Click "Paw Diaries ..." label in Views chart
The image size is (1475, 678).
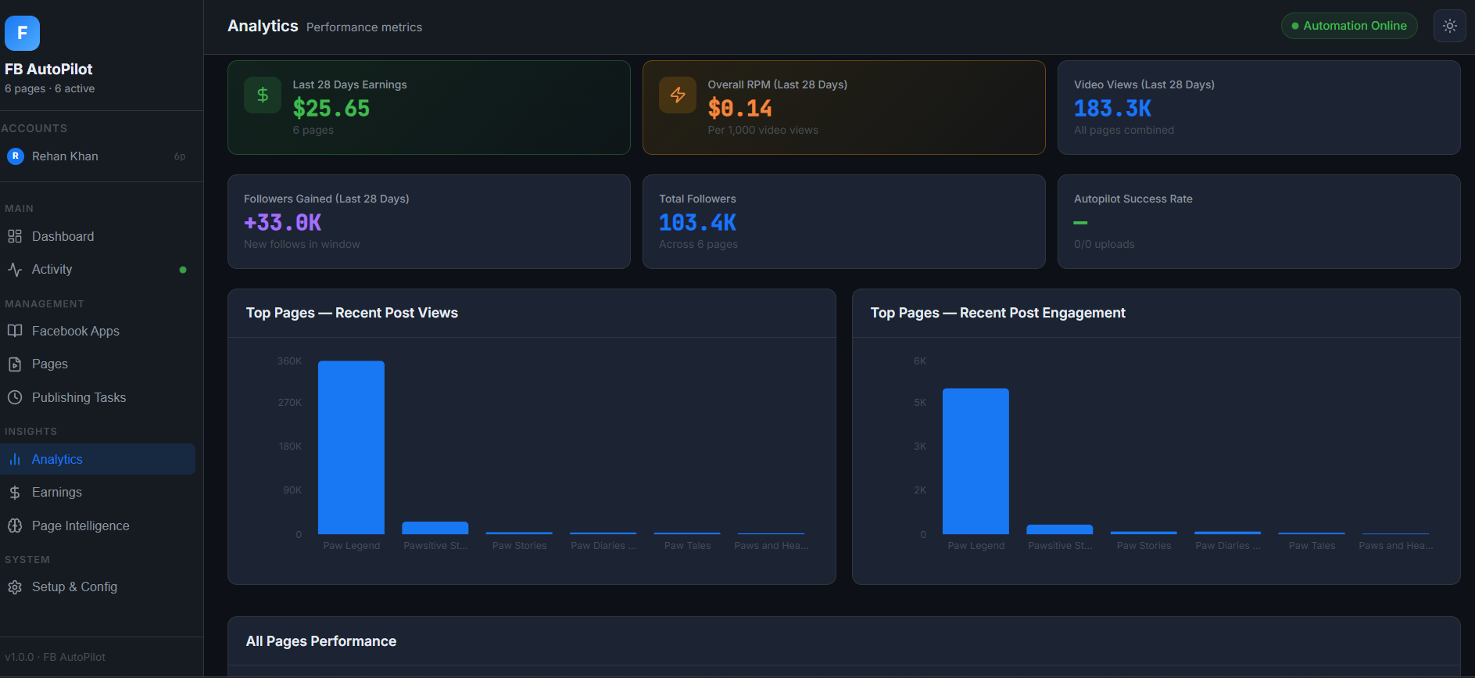(x=603, y=546)
